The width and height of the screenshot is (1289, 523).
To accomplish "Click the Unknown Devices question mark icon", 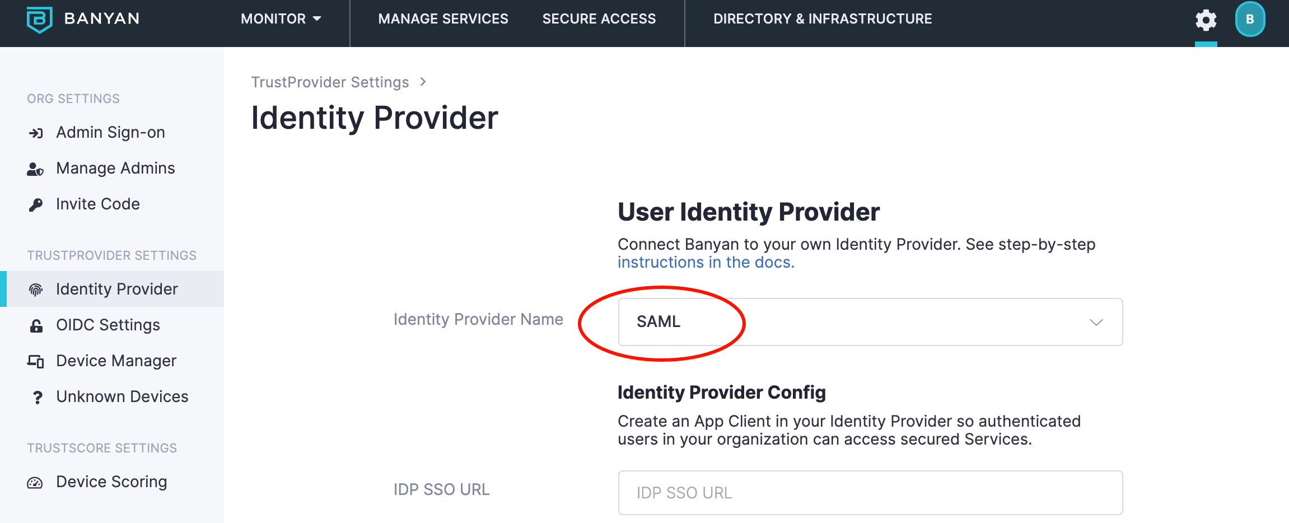I will pyautogui.click(x=37, y=397).
